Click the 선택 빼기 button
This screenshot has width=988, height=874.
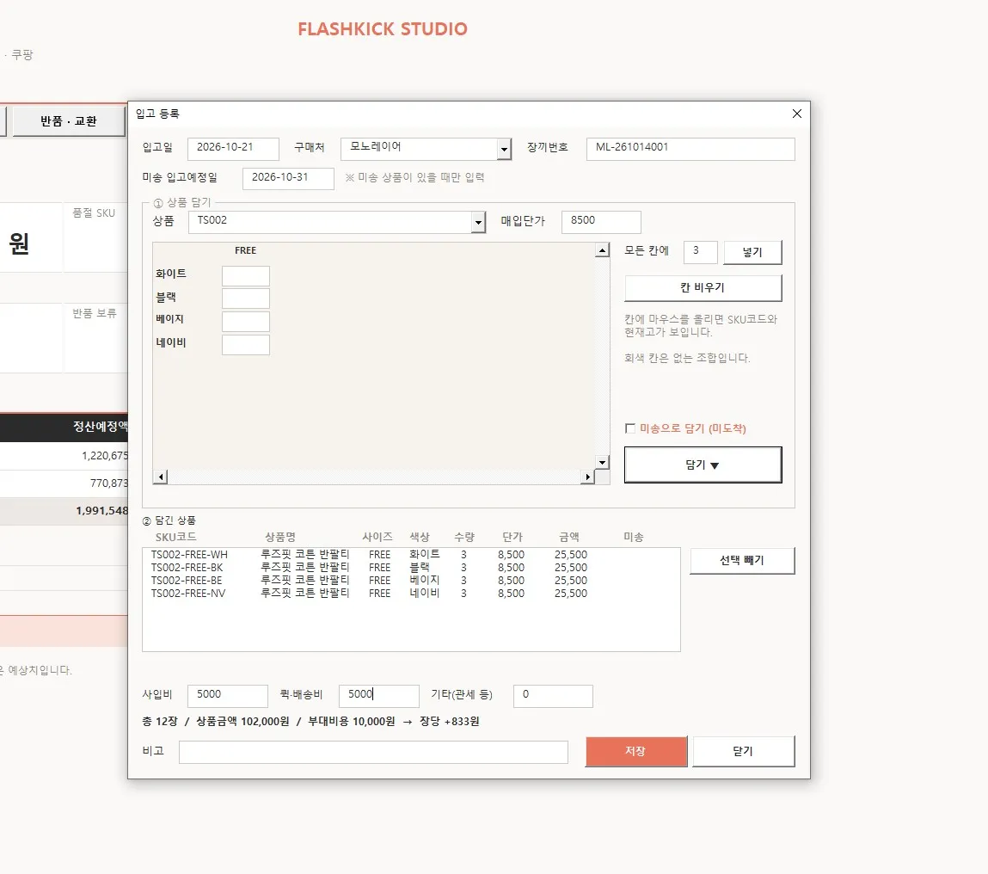(x=742, y=561)
